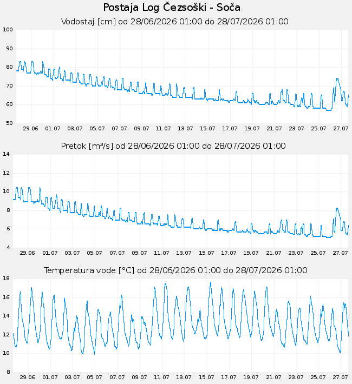
Task: Click the 8 value on temperature axis
Action: click(x=8, y=372)
